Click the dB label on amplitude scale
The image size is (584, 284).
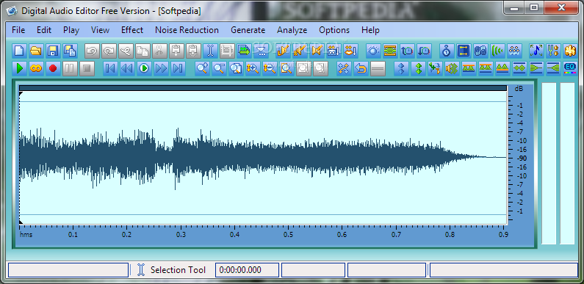pos(519,89)
